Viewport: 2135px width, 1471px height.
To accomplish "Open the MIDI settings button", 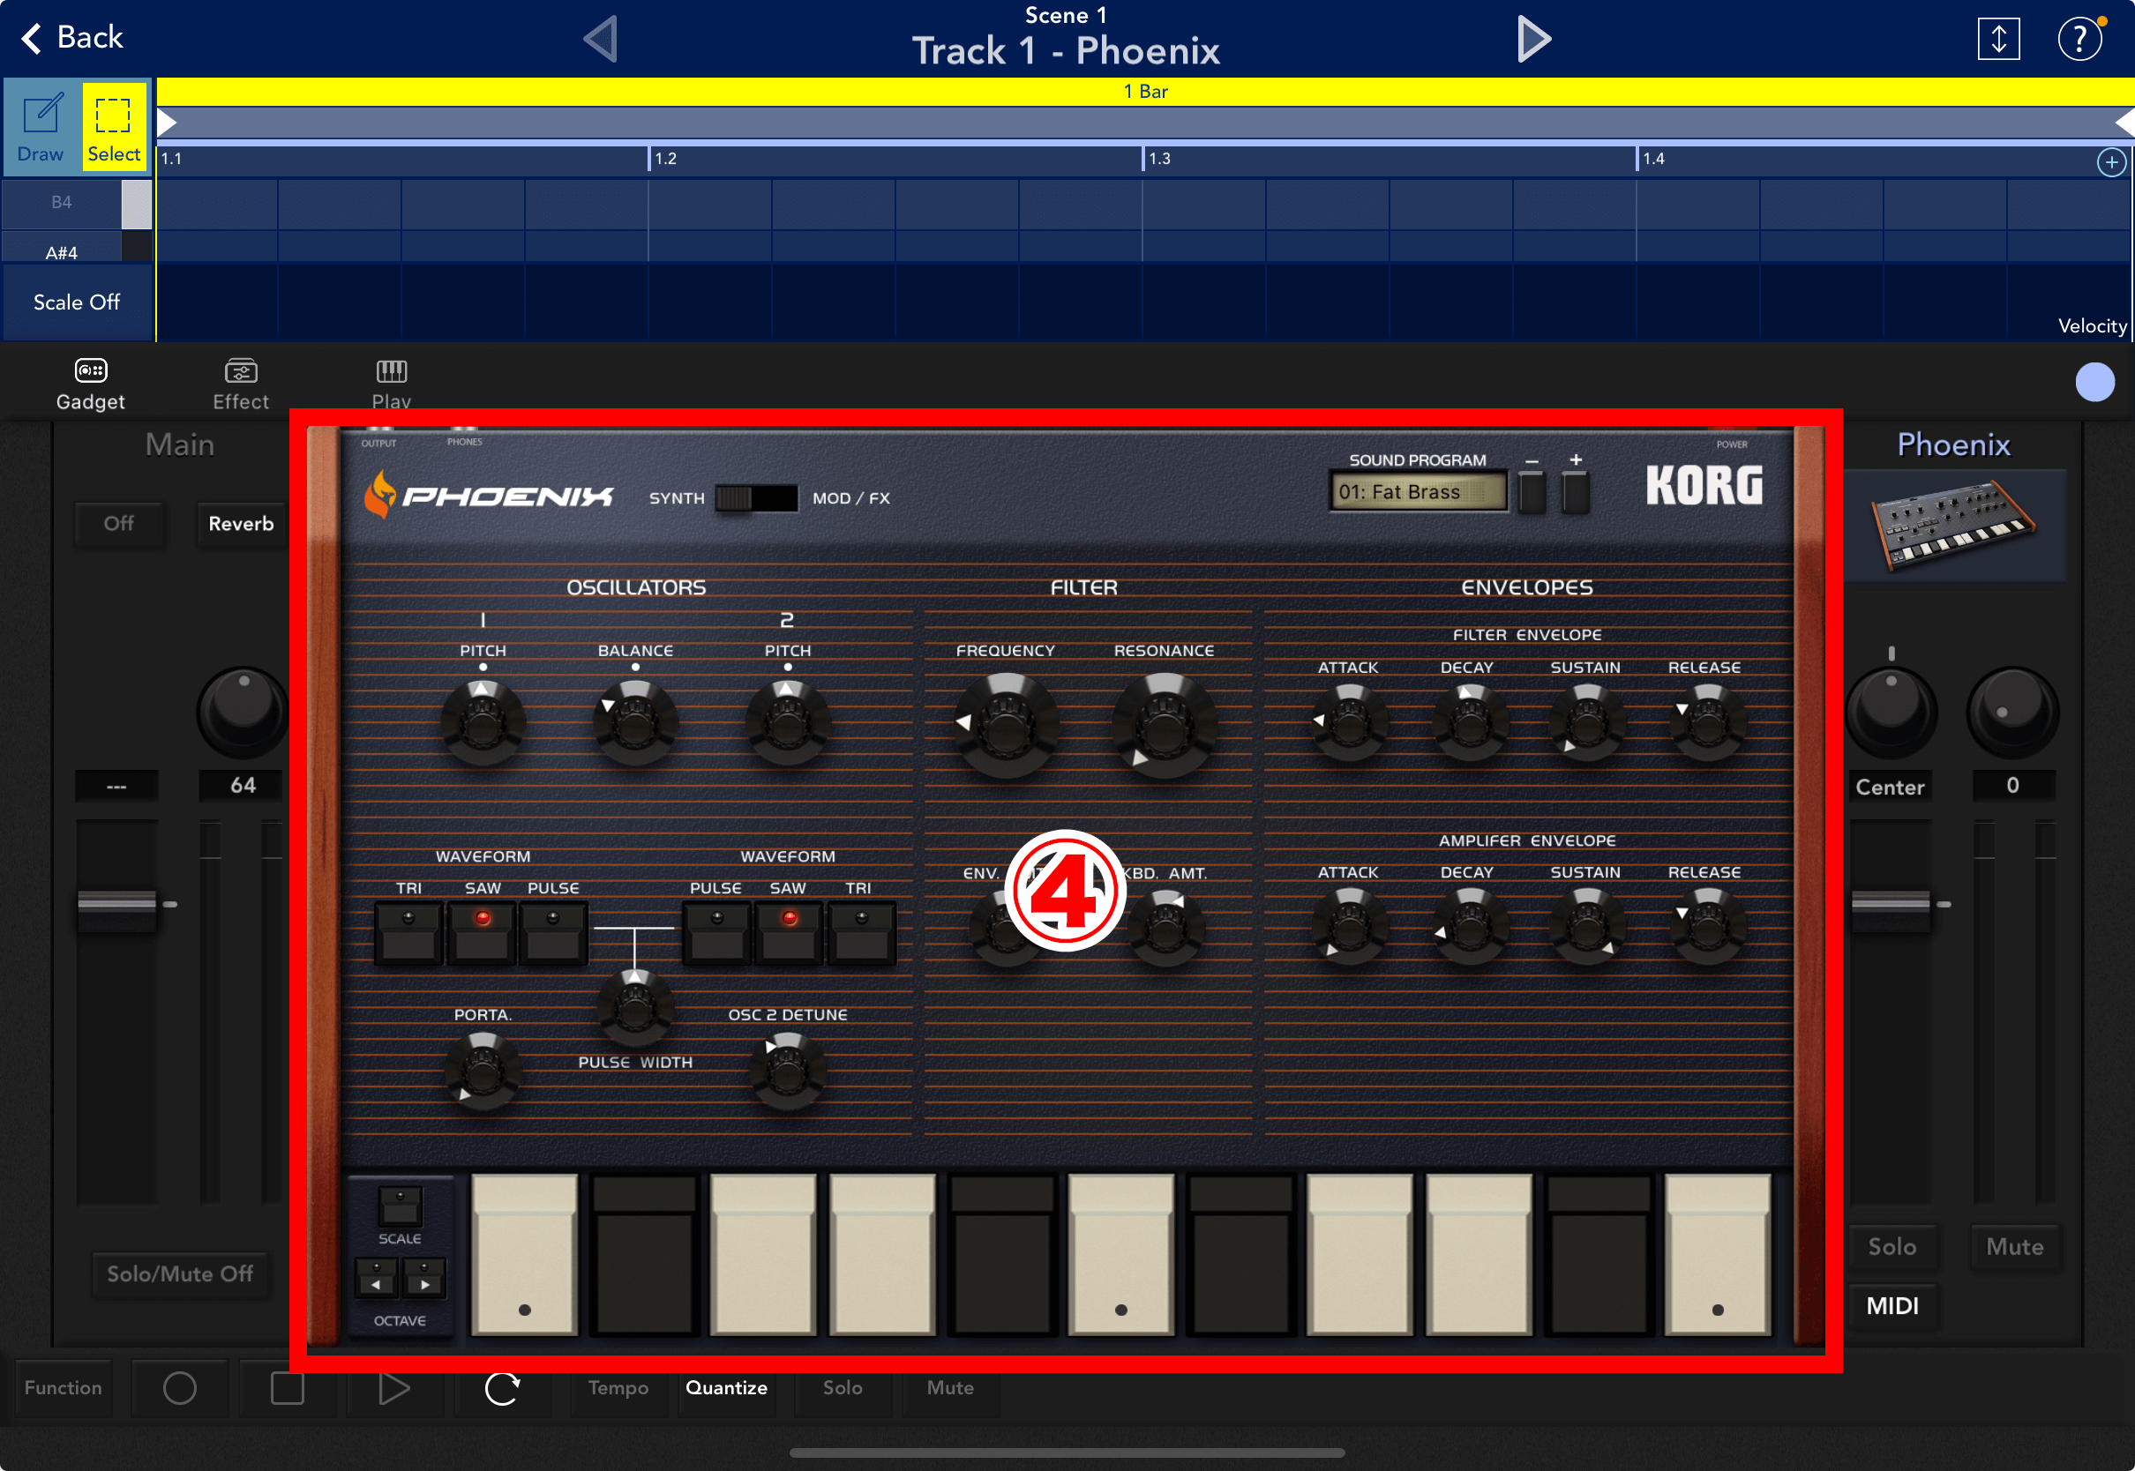I will 1892,1306.
